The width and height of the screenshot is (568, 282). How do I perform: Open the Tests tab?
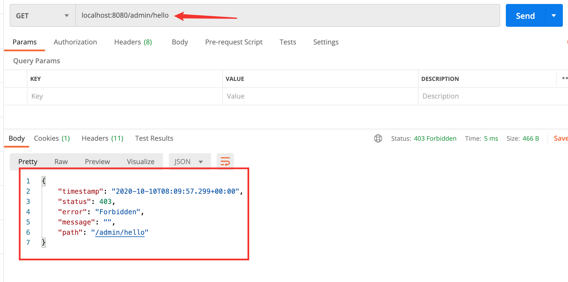(x=288, y=42)
